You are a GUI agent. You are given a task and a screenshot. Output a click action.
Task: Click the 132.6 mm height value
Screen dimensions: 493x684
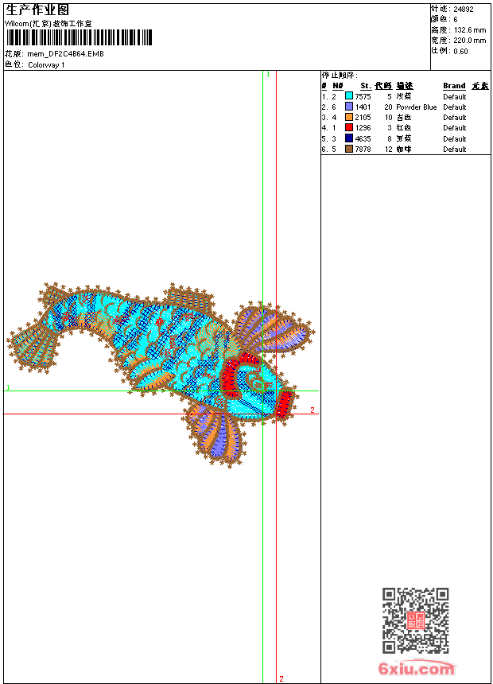point(469,29)
